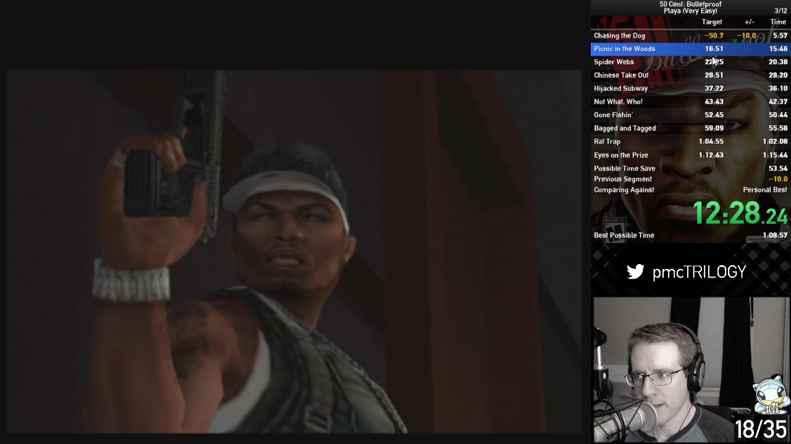Click the "Previous Segment" label
The image size is (791, 444).
622,179
